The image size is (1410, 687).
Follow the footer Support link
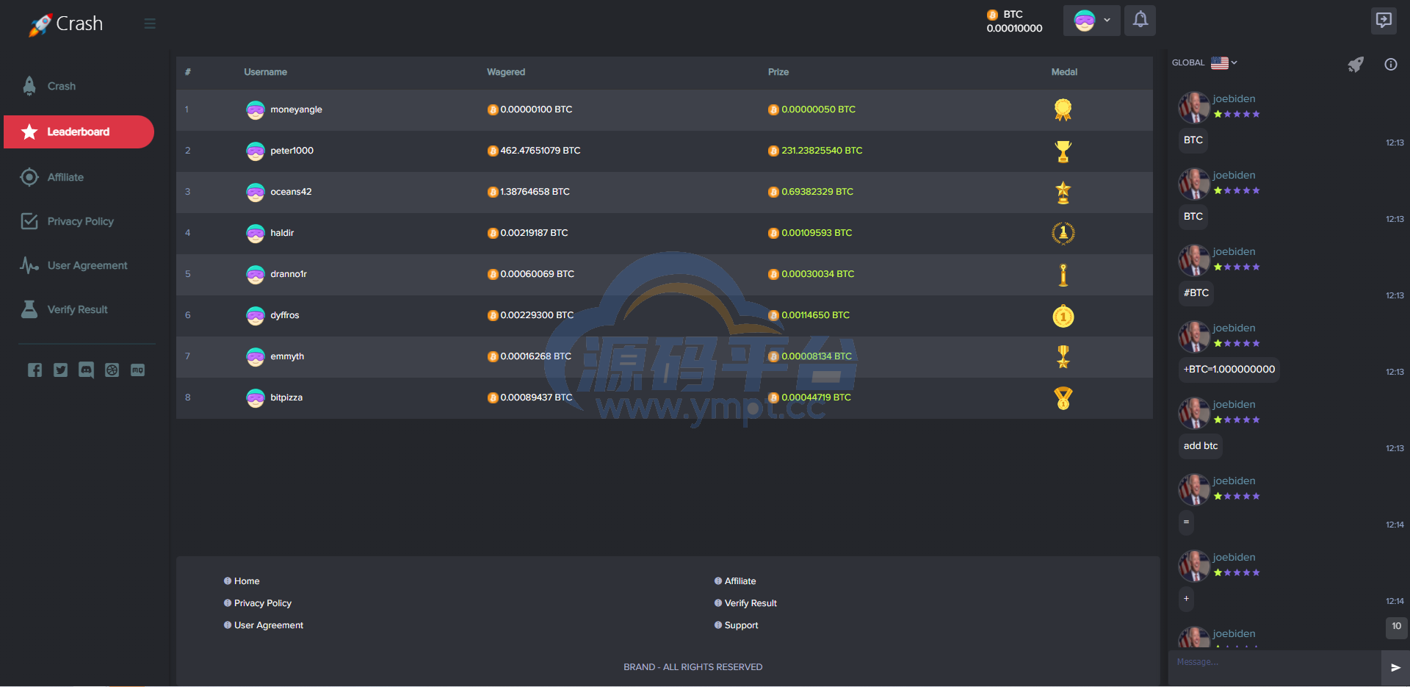tap(741, 625)
